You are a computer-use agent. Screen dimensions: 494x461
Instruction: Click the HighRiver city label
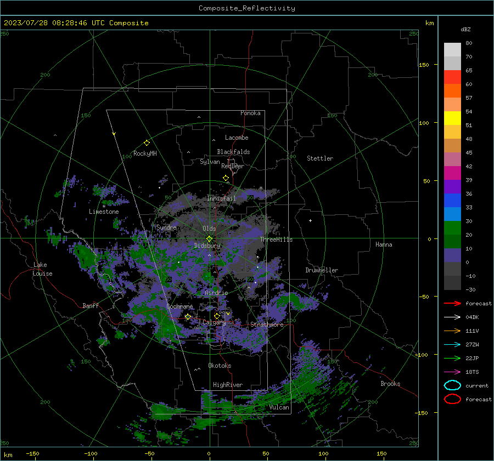pyautogui.click(x=228, y=385)
